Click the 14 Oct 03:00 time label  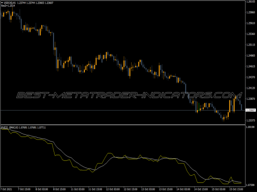[183, 189]
